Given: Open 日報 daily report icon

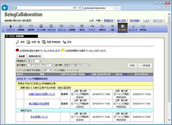Looking at the screenshot, I should 112,28.
